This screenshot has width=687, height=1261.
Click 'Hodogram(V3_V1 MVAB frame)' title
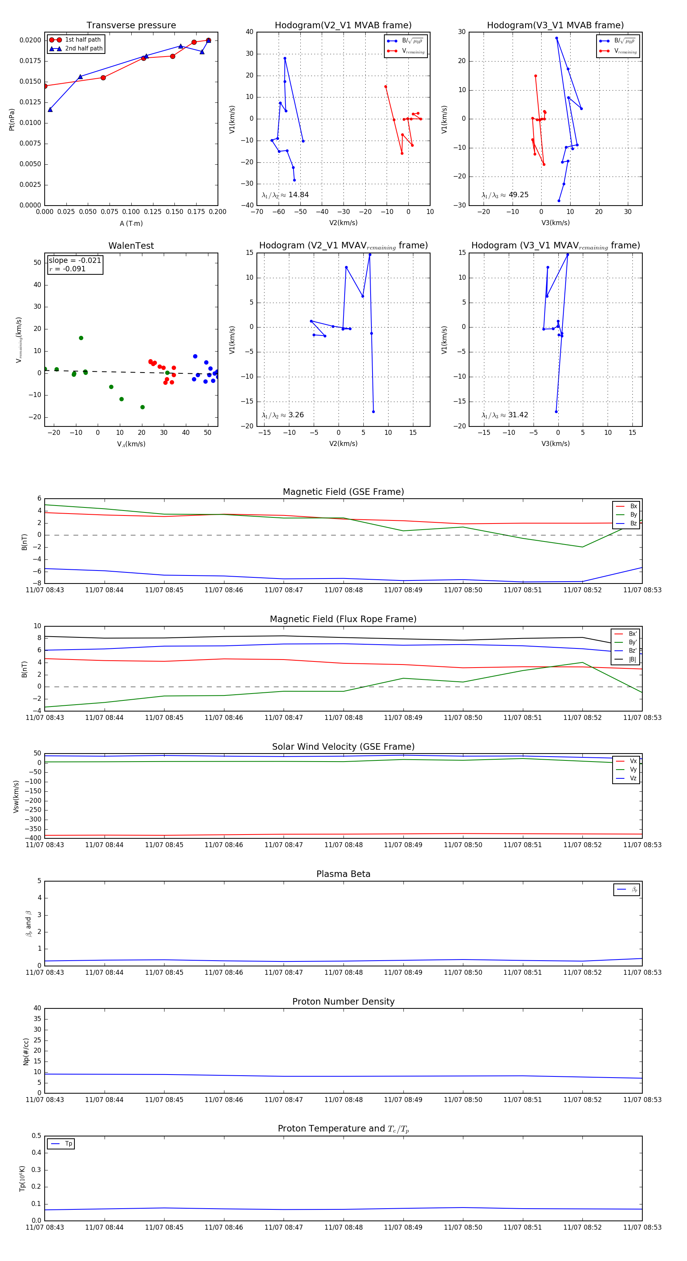tap(555, 26)
